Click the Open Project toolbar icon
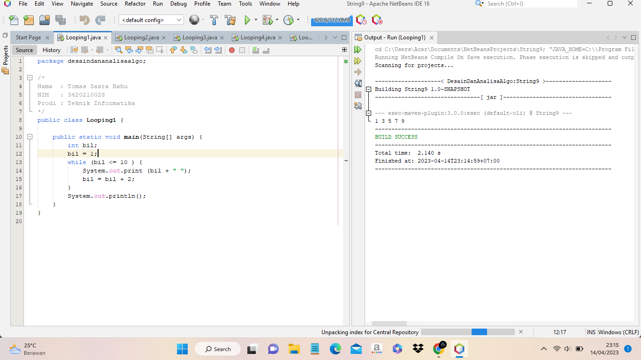 pos(45,20)
